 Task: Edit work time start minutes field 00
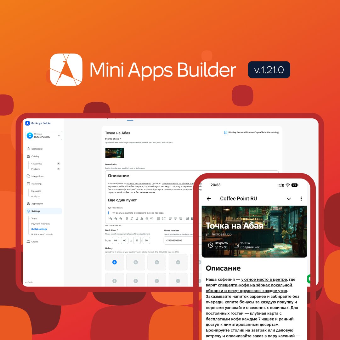[x=125, y=240]
